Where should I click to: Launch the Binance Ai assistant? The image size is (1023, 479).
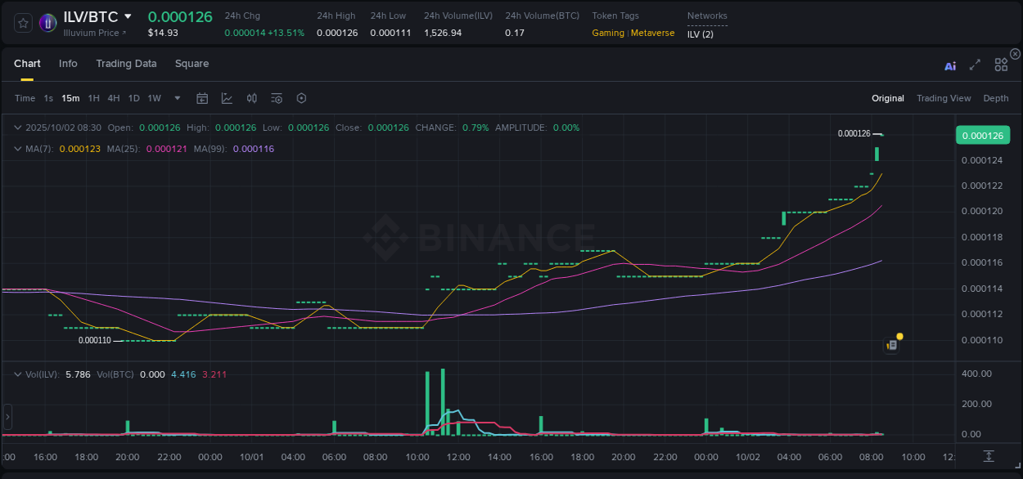(949, 65)
